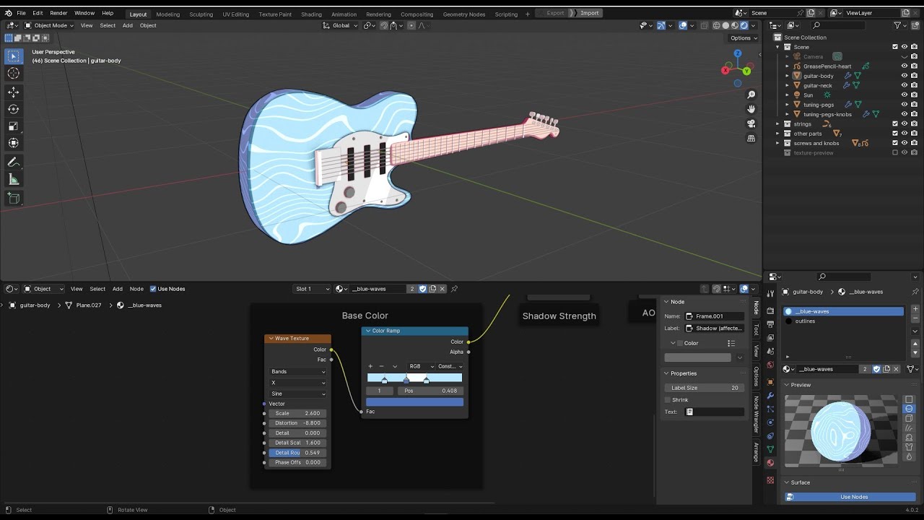The height and width of the screenshot is (520, 924).
Task: Click the 3D Cursor tool
Action: click(13, 74)
